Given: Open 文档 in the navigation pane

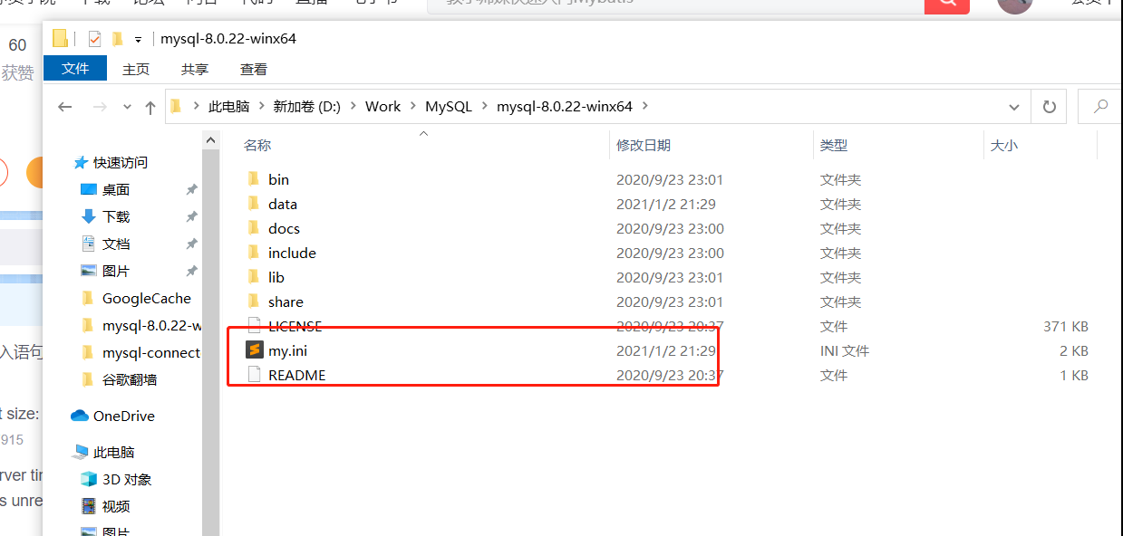Looking at the screenshot, I should tap(116, 244).
